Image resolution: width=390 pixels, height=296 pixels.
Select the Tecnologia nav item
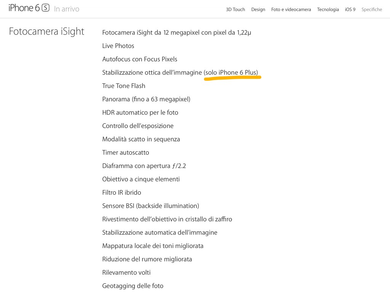click(328, 10)
